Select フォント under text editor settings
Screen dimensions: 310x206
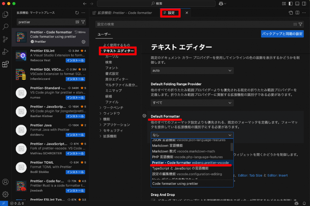point(112,68)
